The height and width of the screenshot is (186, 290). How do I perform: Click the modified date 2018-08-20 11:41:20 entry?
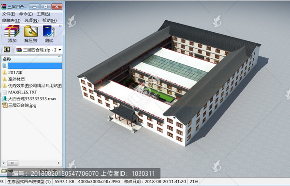click(155, 182)
